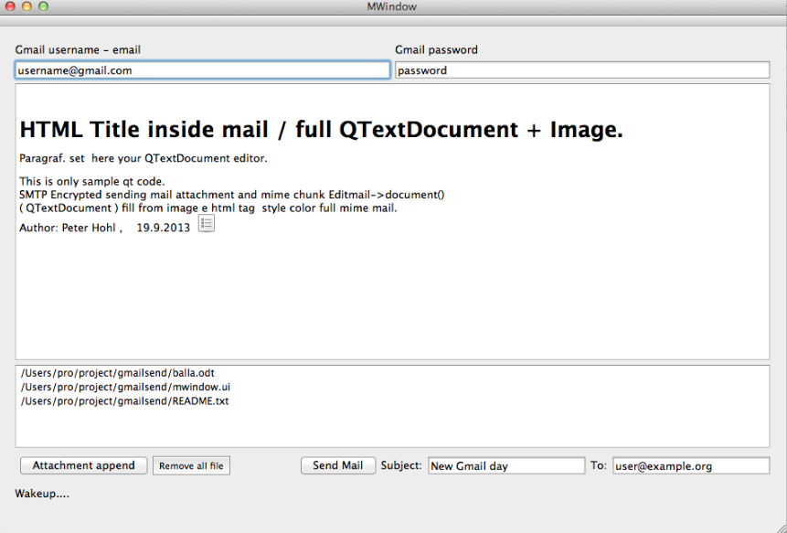Minimize MWindow with the yellow button

(x=27, y=6)
